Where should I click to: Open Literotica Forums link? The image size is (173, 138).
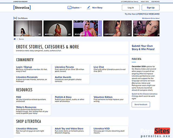pyautogui.click(x=64, y=67)
